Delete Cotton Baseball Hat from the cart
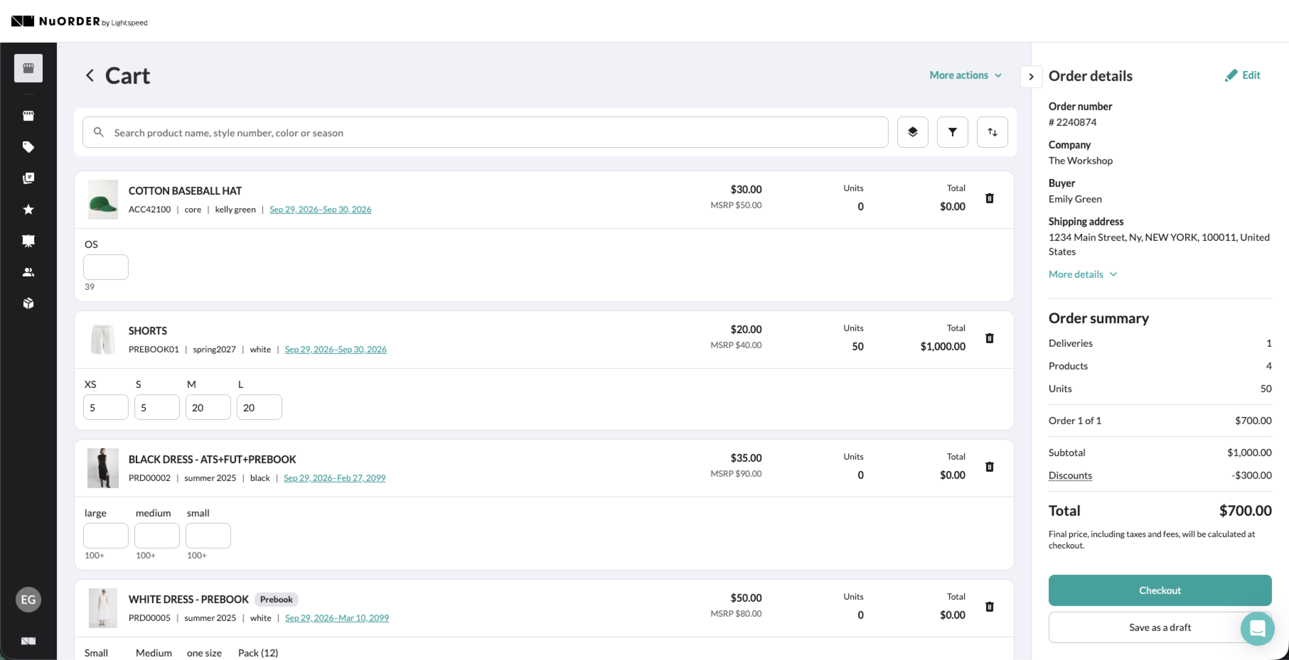Screen dimensions: 1289x660 click(989, 199)
